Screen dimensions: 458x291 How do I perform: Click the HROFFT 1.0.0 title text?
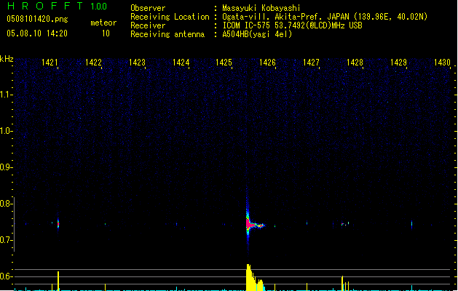pyautogui.click(x=58, y=6)
